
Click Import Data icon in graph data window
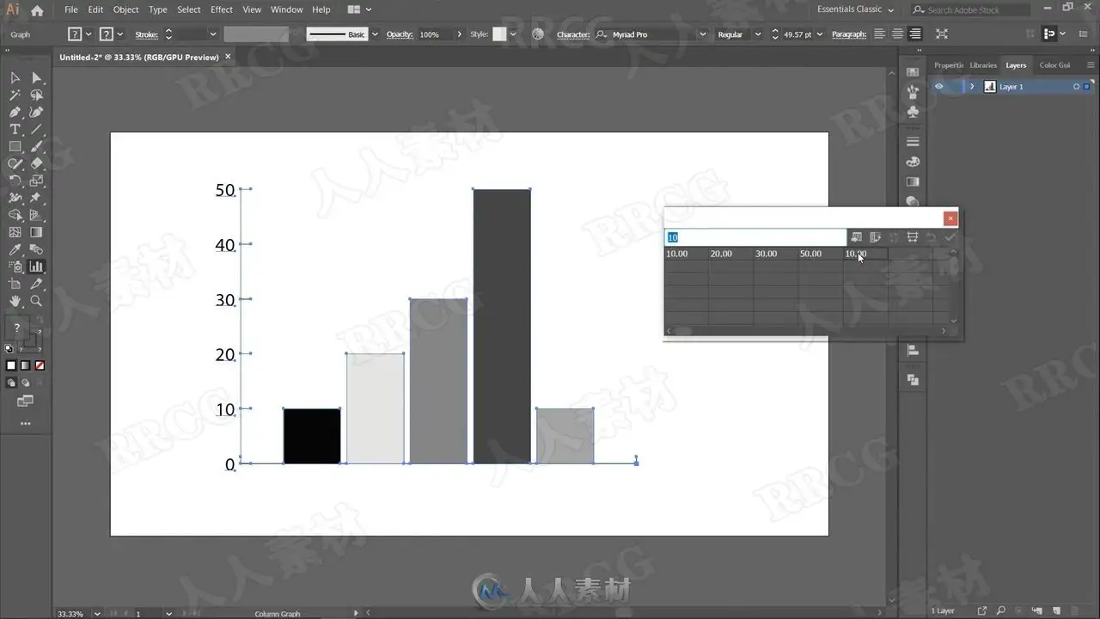pos(856,237)
